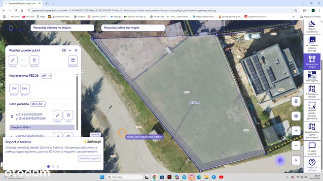The image size is (323, 181).
Task: Click the sidebar collapse arrow button
Action: pyautogui.click(x=296, y=160)
